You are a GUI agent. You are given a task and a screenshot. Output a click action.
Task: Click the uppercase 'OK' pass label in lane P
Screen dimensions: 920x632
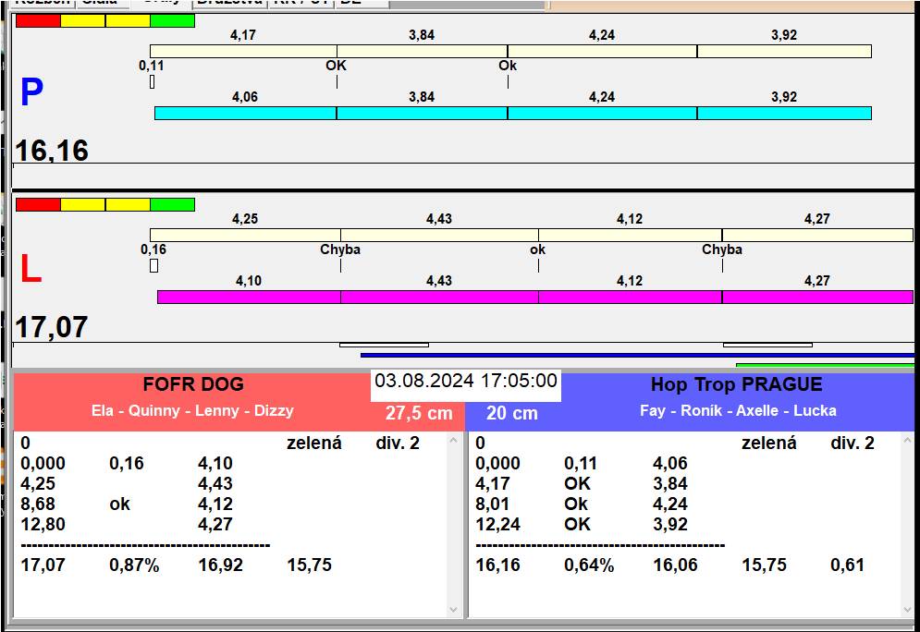337,65
